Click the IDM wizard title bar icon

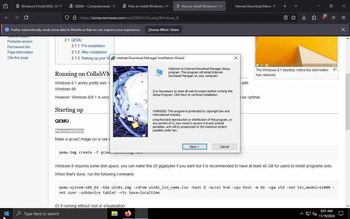pos(113,58)
